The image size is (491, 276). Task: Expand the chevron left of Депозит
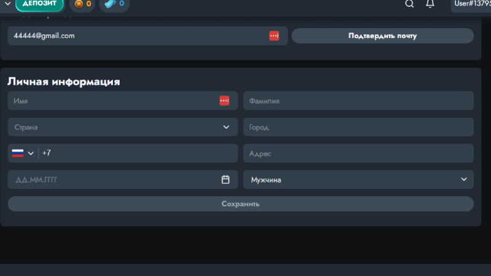8,4
